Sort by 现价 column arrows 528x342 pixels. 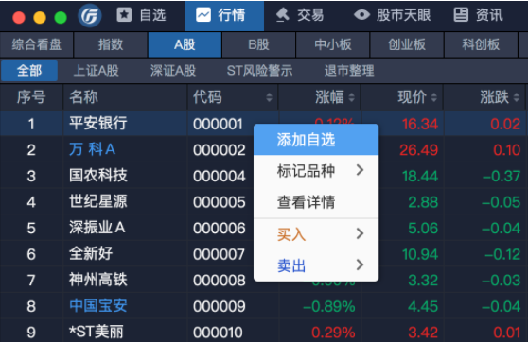(x=434, y=97)
